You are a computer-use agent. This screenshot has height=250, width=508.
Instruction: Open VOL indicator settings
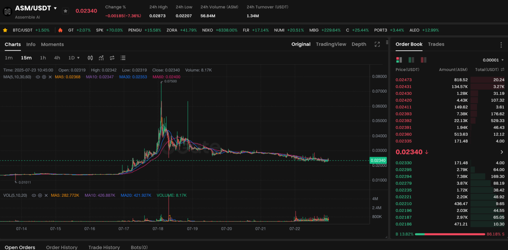[x=40, y=195]
